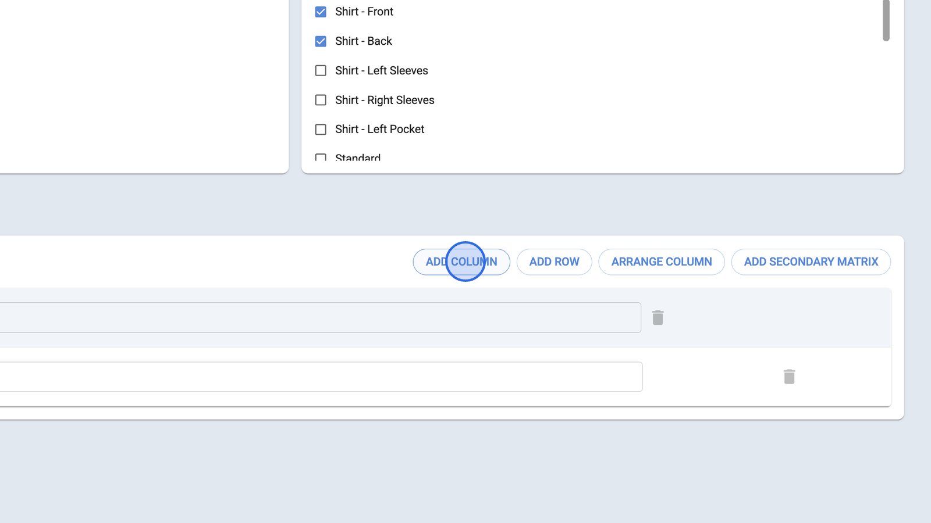
Task: Click the options list vertical scrollbar thumb
Action: tap(886, 20)
